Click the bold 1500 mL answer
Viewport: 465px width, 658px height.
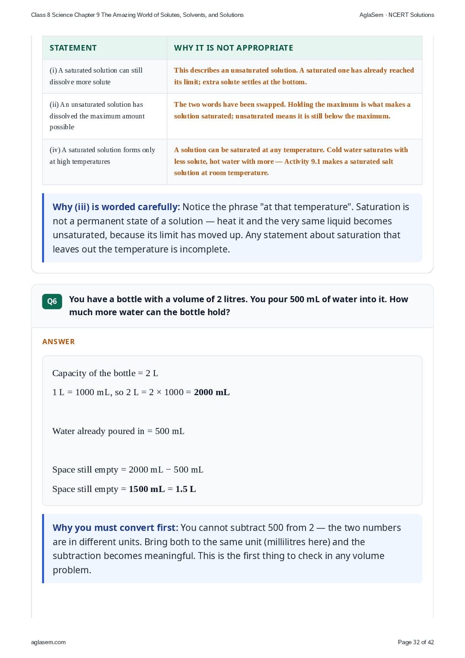coord(147,489)
